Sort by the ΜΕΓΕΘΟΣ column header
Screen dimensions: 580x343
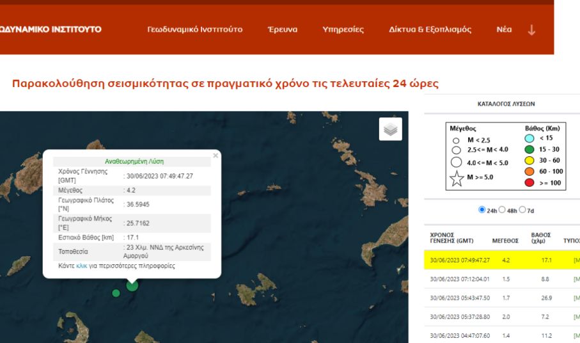(505, 241)
